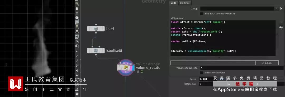Image resolution: width=285 pixels, height=97 pixels.
Task: Toggle the lock icon in the viewport display toolbar
Action: 77,8
